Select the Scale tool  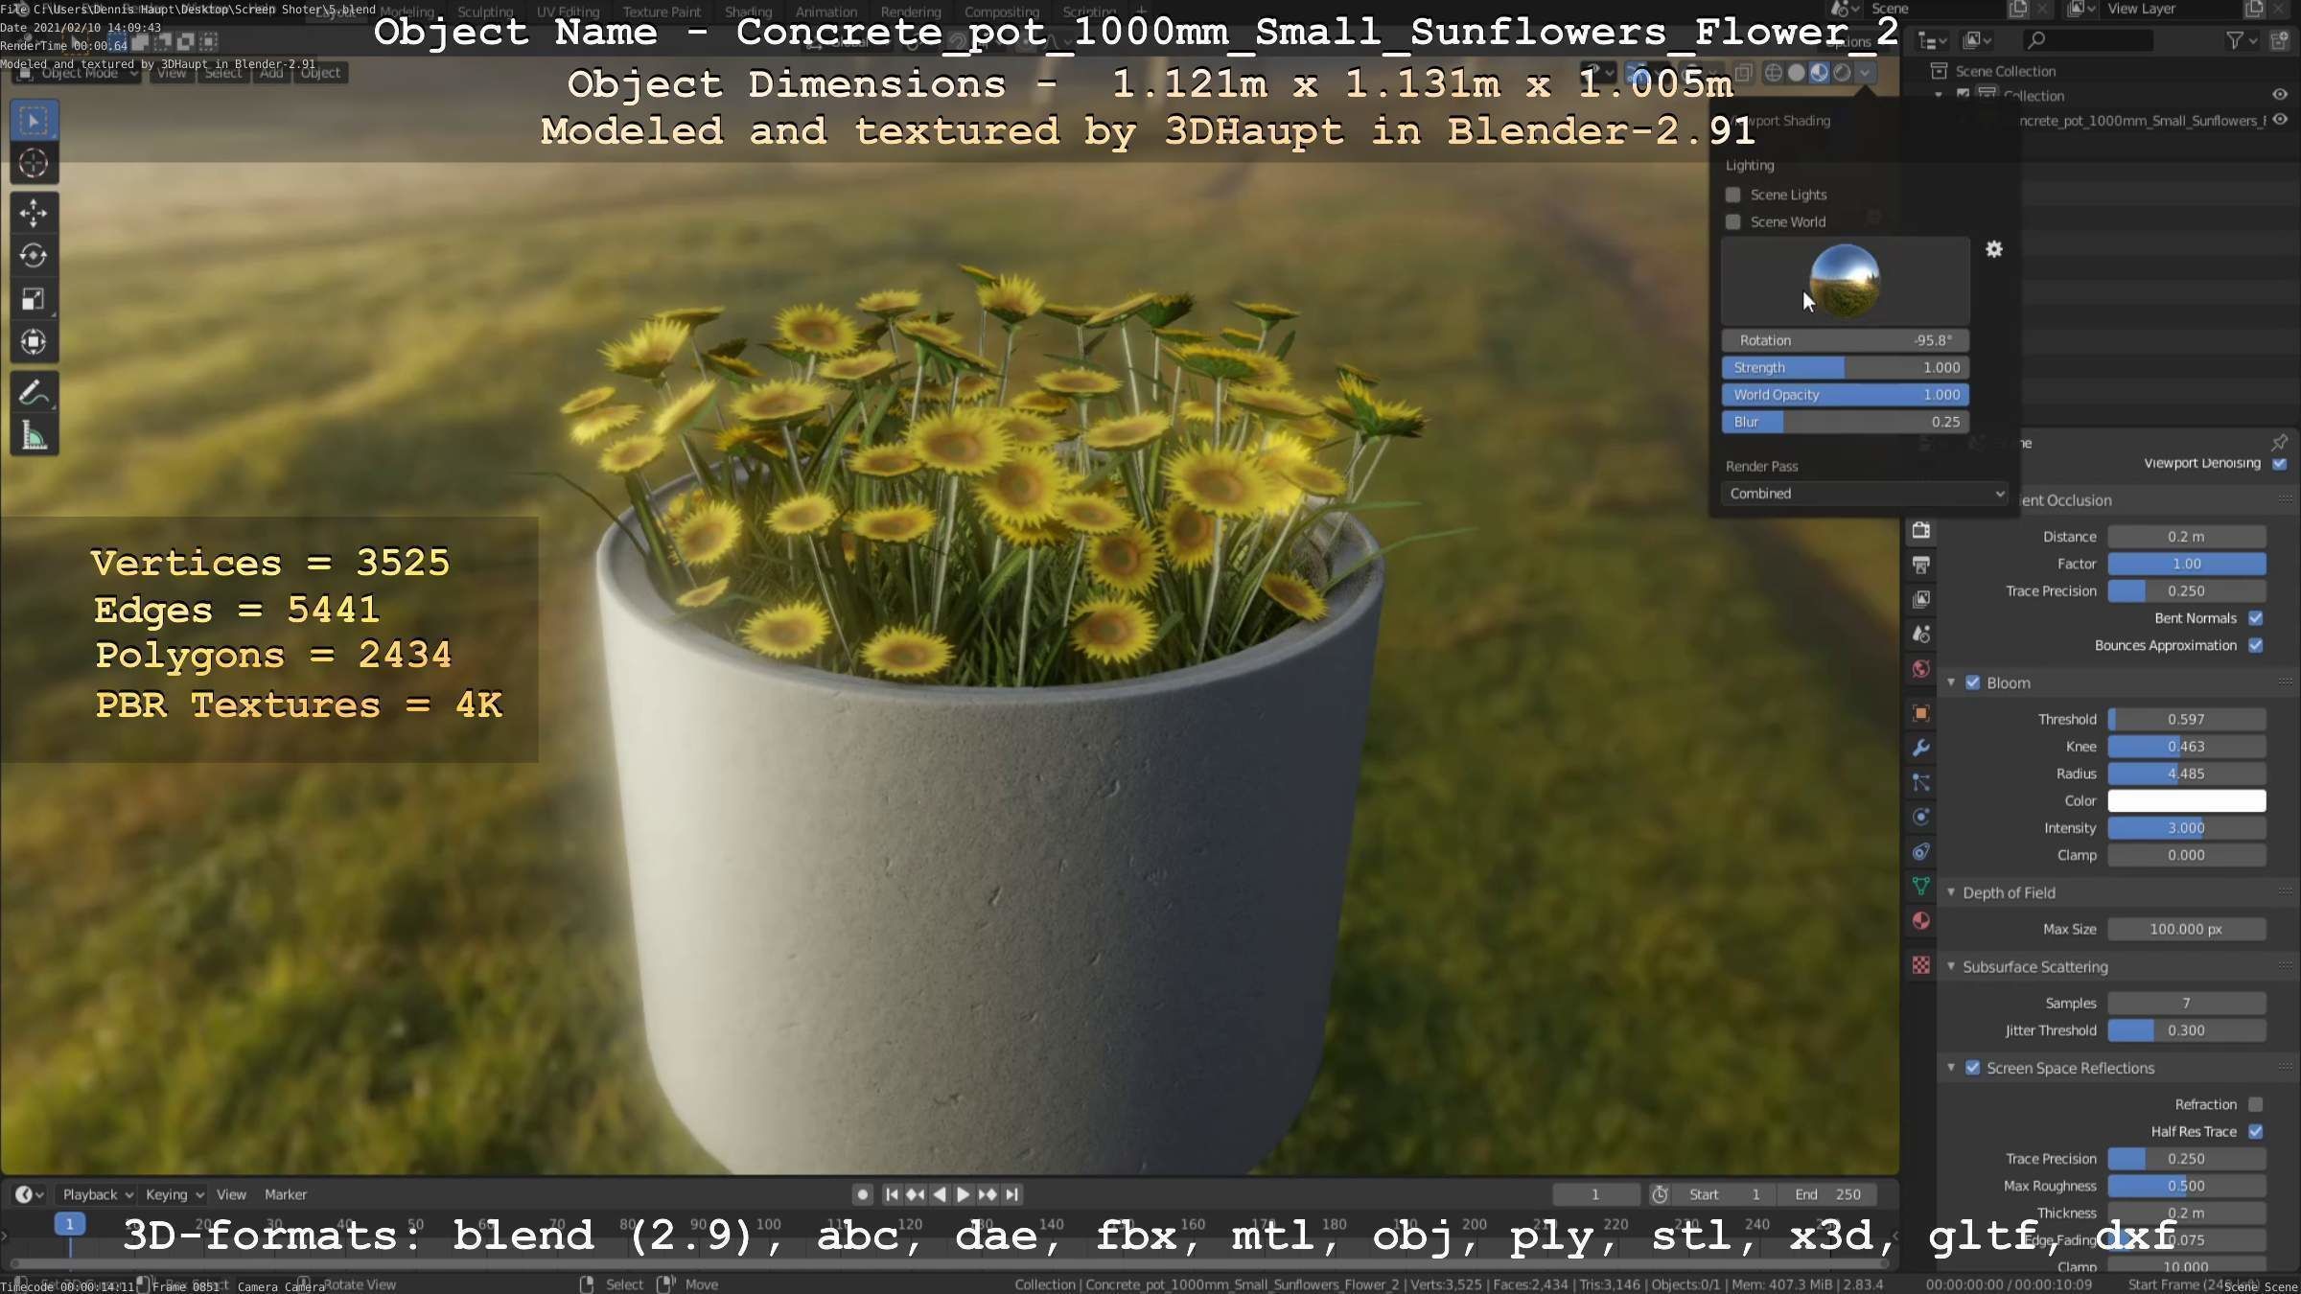tap(34, 299)
